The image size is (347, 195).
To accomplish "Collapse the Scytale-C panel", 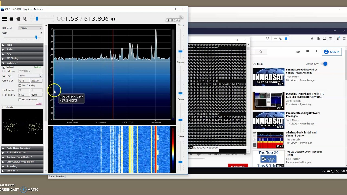I will [x=22, y=63].
